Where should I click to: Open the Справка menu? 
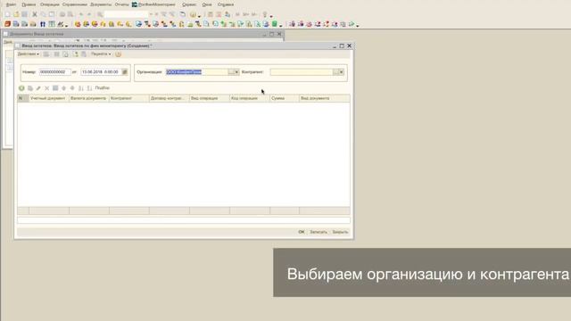tap(226, 4)
